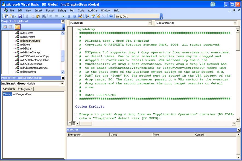Open the File menu
The width and height of the screenshot is (242, 161).
click(x=12, y=10)
